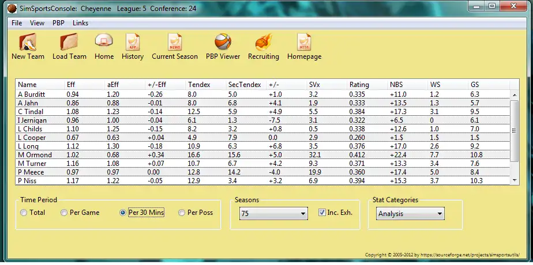Viewport: 533px width, 265px height.
Task: Sort by the SecTendex column header
Action: pyautogui.click(x=246, y=85)
